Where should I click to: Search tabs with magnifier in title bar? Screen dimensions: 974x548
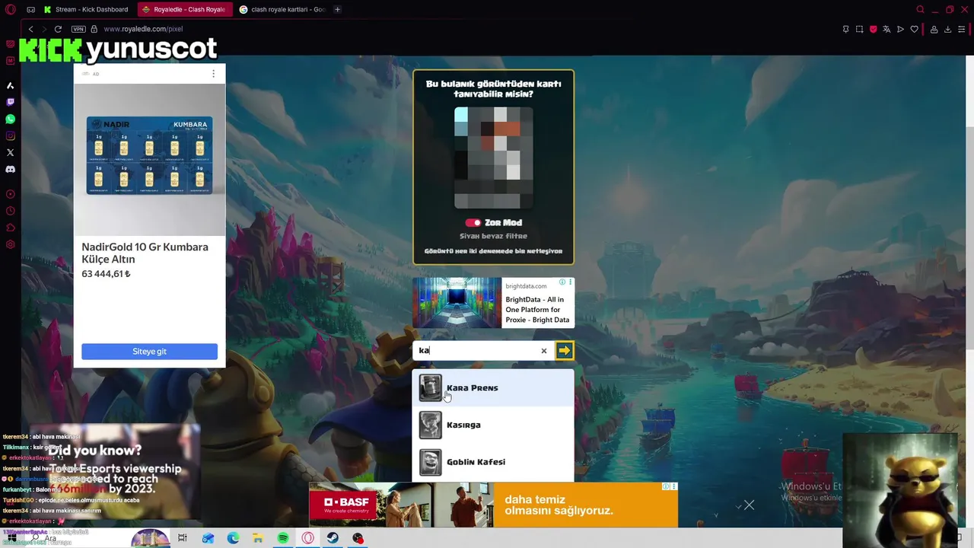(920, 9)
